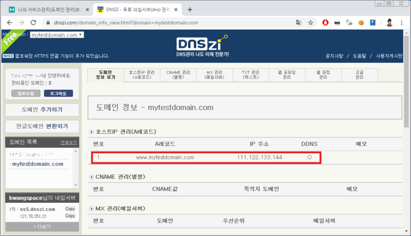This screenshot has height=236, width=411.
Task: Open the CNAME 관리 (별명) tab
Action: tap(178, 75)
